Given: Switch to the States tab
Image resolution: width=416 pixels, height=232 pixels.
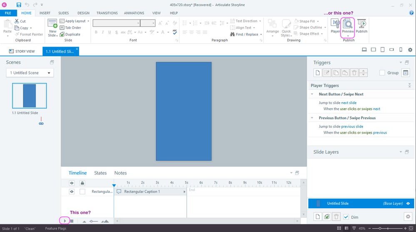Looking at the screenshot, I should pos(100,173).
